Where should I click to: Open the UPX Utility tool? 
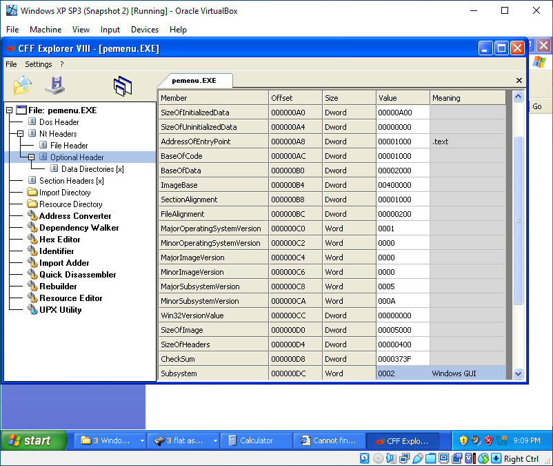[60, 309]
